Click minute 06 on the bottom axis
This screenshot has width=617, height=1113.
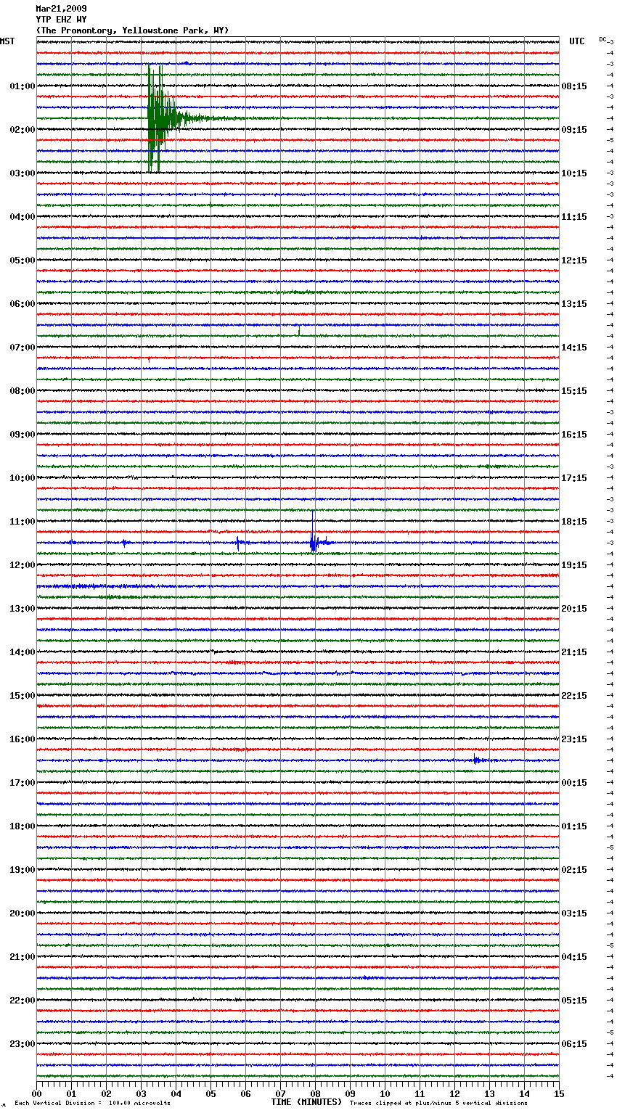click(x=245, y=1093)
